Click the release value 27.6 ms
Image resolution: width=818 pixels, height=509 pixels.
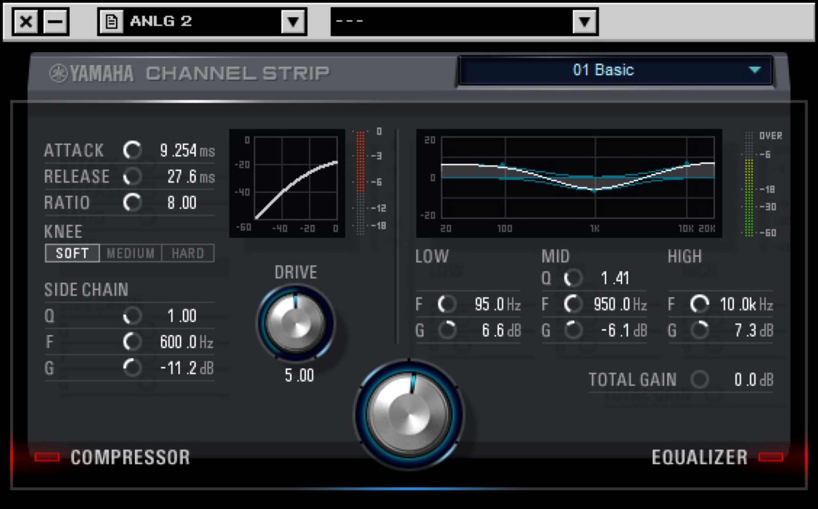[191, 177]
